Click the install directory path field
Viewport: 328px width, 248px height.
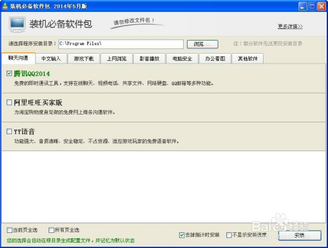pos(121,44)
